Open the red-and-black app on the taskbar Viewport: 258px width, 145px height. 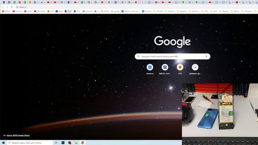70,143
